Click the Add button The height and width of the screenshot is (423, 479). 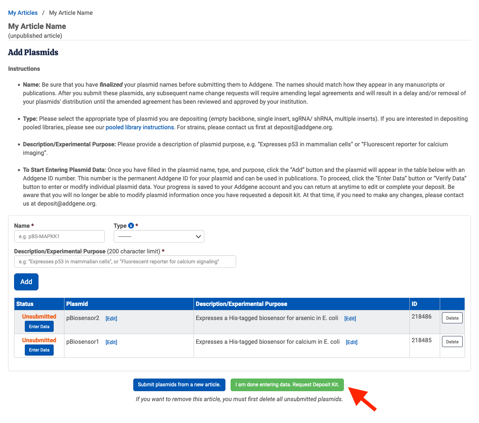click(x=26, y=282)
